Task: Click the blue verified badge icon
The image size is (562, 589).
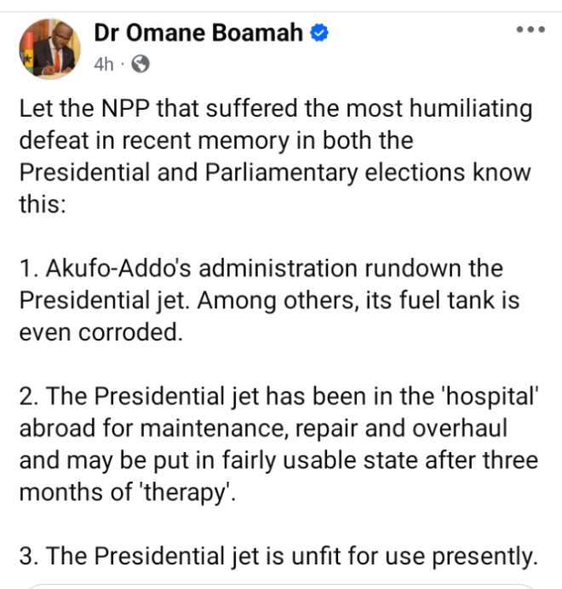Action: (x=318, y=32)
